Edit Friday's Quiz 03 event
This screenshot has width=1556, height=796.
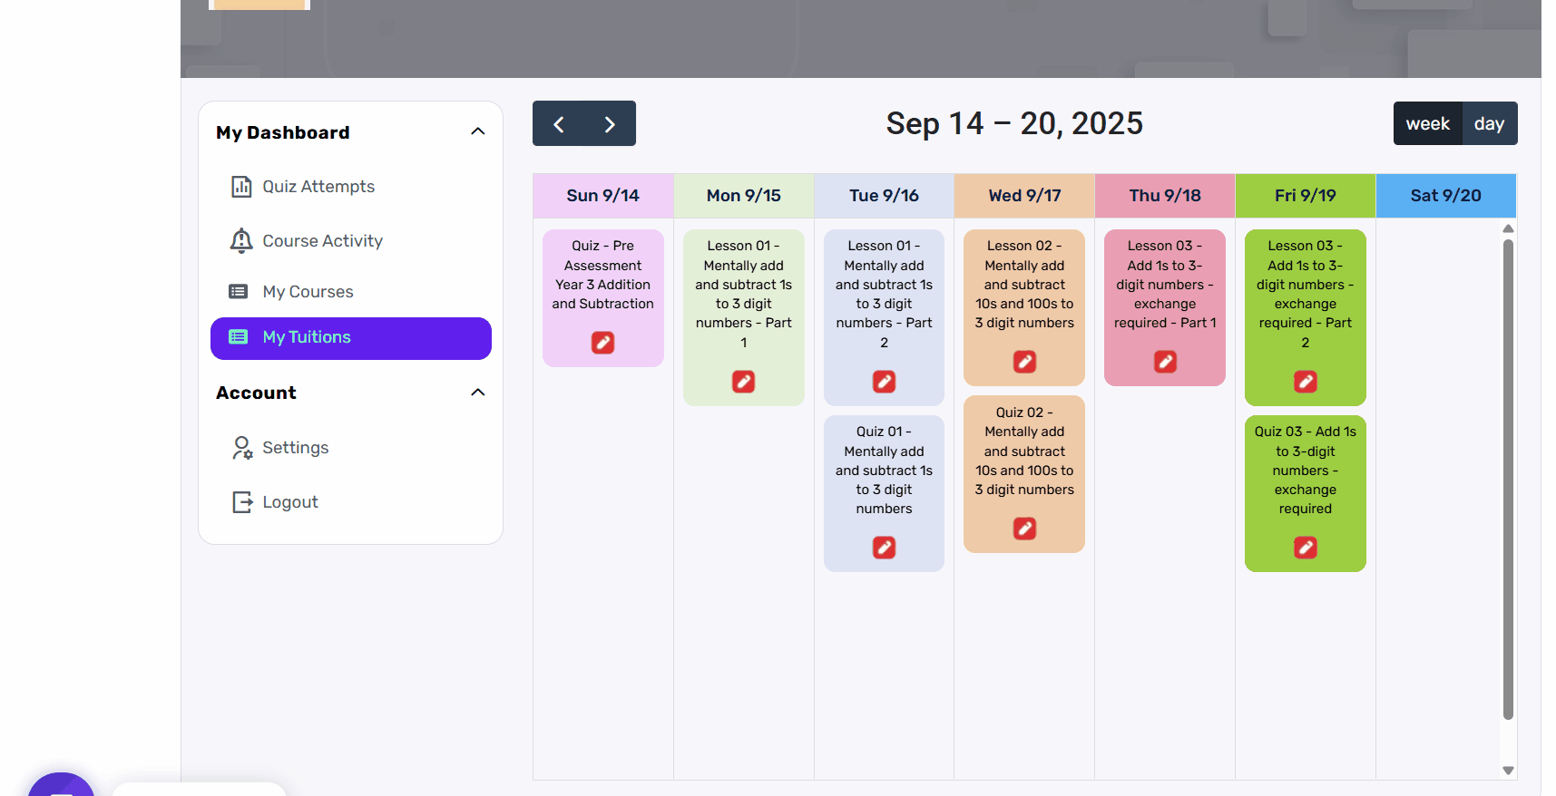coord(1305,548)
